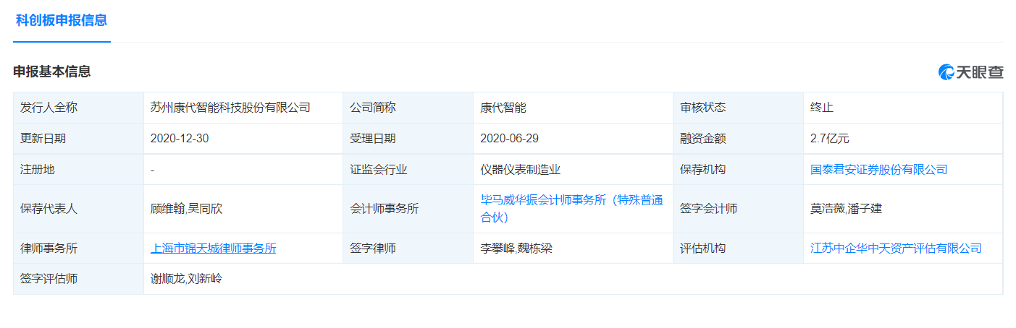
Task: Open 国泰君安证券股份有限公司 link
Action: click(878, 169)
